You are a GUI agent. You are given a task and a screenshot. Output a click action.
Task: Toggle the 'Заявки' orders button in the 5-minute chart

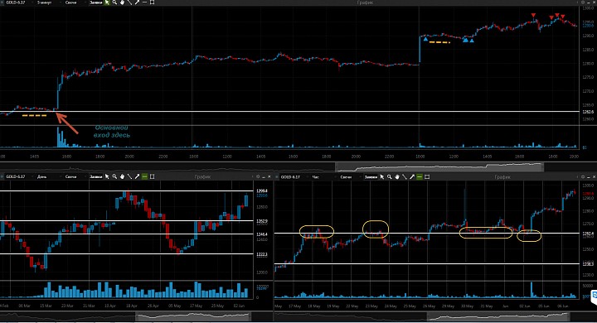point(96,2)
